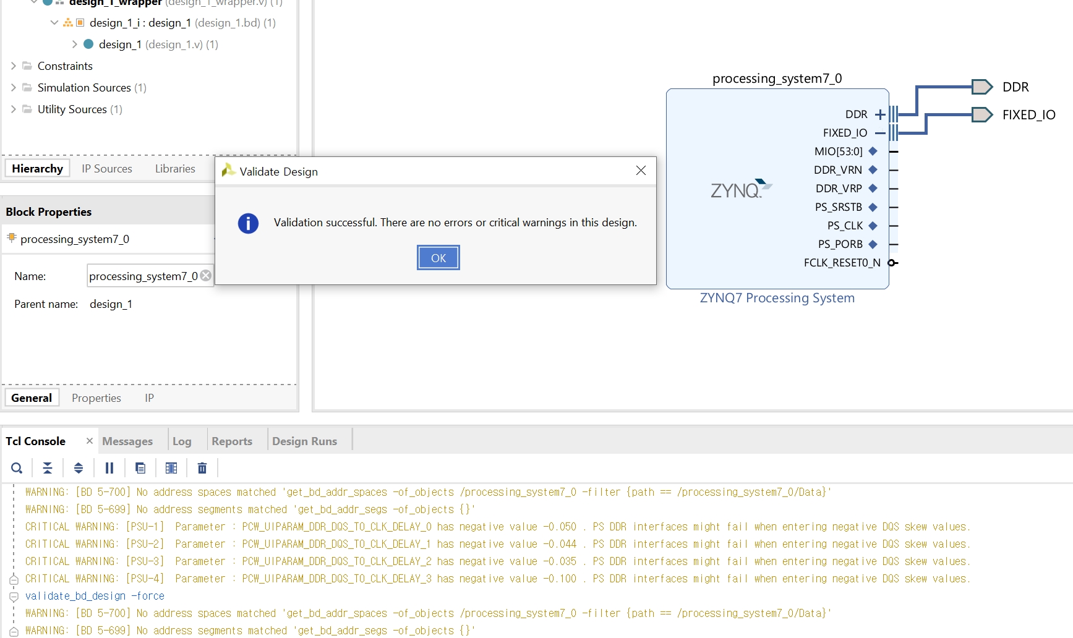Click Collapse All icon in Tcl Console toolbar
The image size is (1073, 638).
click(48, 468)
